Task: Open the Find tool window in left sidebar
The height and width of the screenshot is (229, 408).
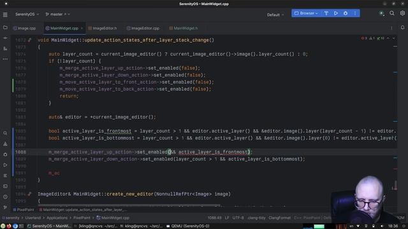Action: [x=5, y=133]
